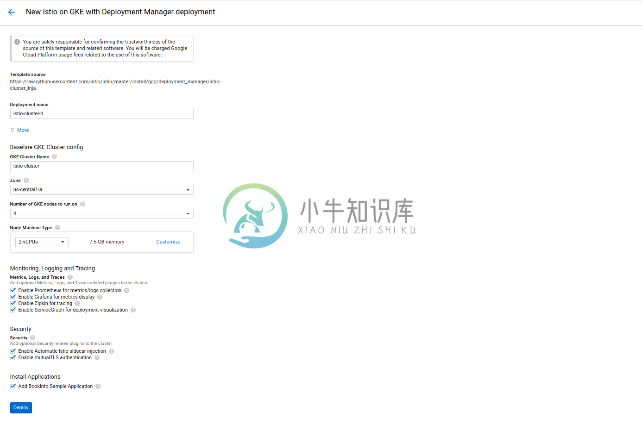Open help icon for ServiceGraph option

[x=133, y=310]
